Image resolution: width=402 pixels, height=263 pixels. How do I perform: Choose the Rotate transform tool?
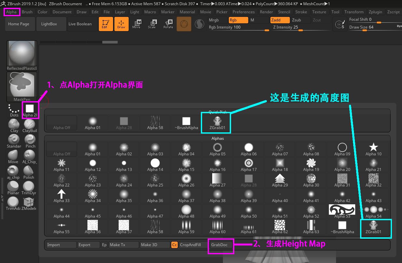click(x=168, y=24)
